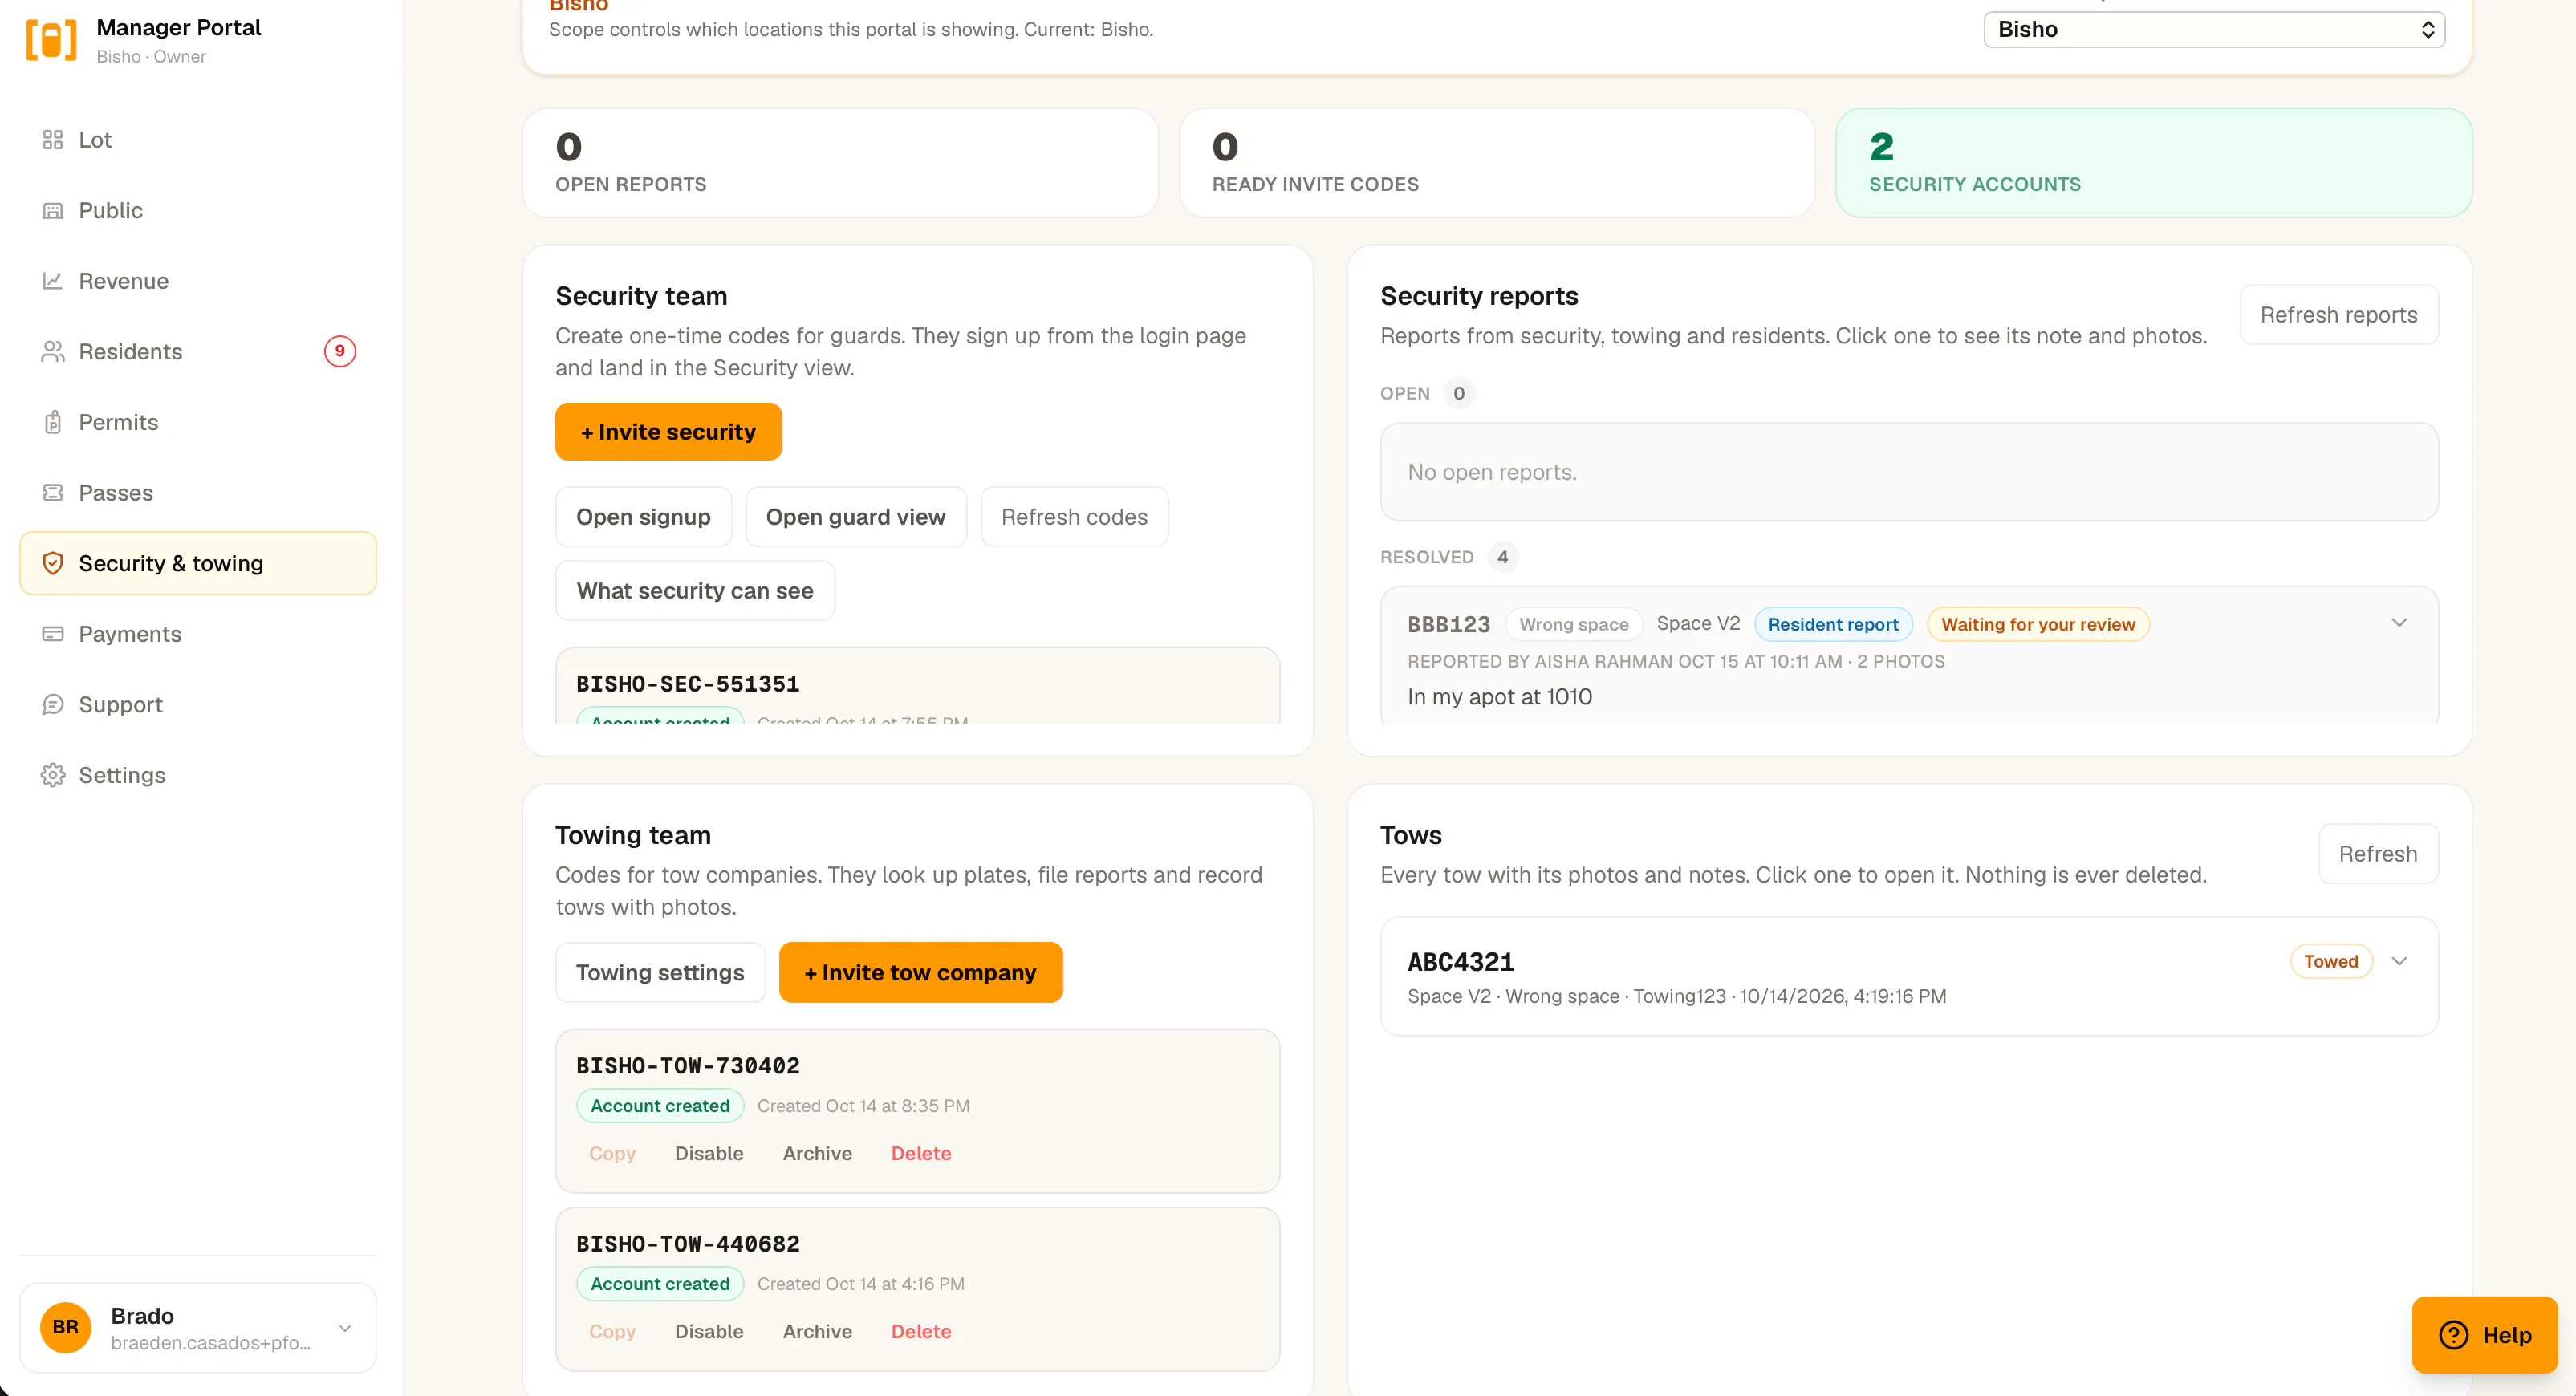The image size is (2576, 1396).
Task: Click the Security Accounts stat card
Action: click(2154, 163)
